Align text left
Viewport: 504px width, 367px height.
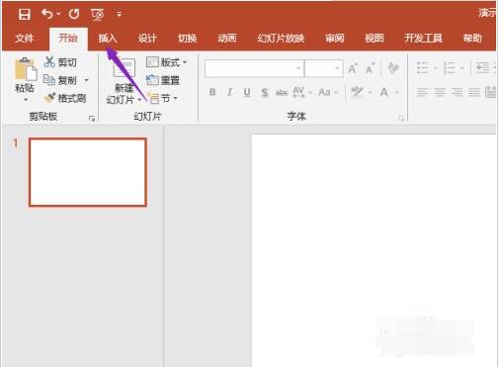(422, 92)
